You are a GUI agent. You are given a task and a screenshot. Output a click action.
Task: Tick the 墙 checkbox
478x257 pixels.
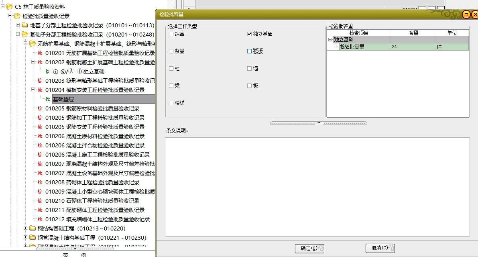(249, 69)
